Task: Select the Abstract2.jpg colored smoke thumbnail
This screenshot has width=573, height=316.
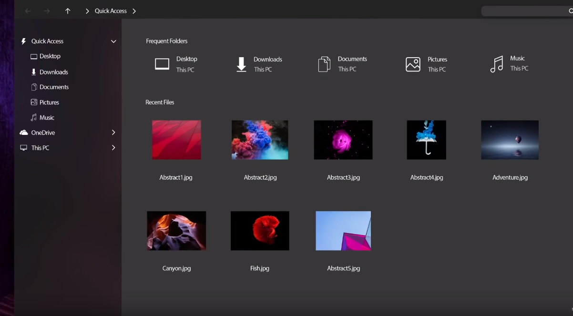Action: click(260, 140)
